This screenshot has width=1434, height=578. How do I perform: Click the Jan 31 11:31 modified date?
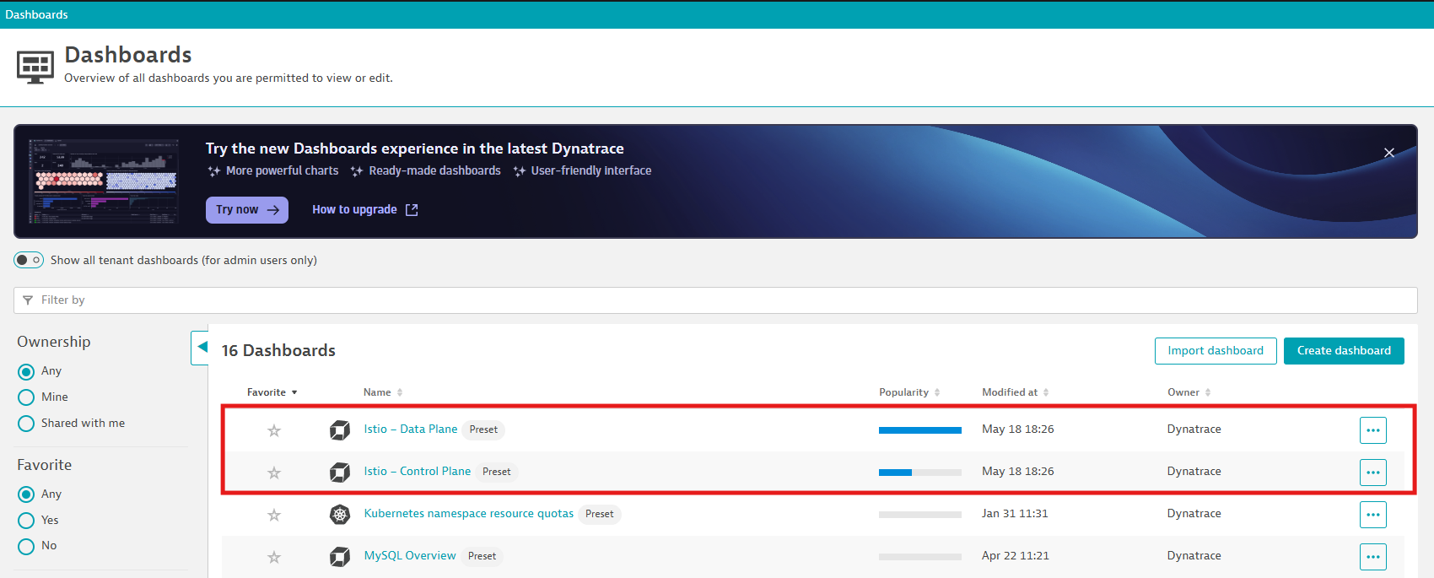click(x=1015, y=514)
